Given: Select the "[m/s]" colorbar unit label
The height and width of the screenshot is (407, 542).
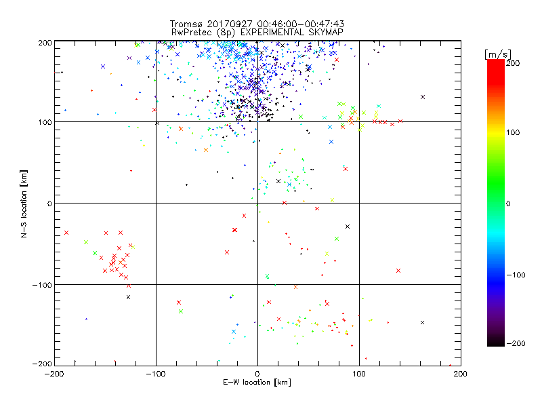Looking at the screenshot, I should [x=498, y=54].
